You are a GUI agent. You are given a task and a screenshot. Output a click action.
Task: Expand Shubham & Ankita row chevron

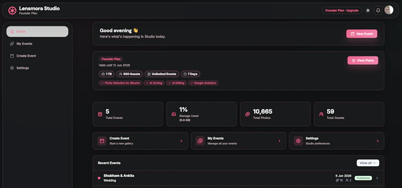click(377, 178)
